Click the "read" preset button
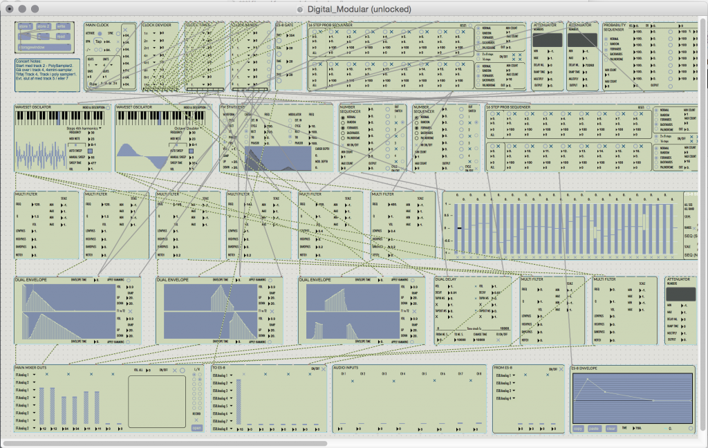The width and height of the screenshot is (708, 448). click(x=62, y=37)
